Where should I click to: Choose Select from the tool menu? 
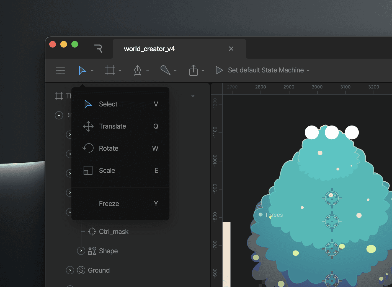(x=120, y=104)
